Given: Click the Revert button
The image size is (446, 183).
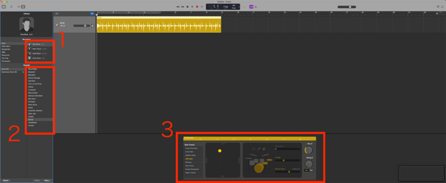Looking at the screenshot, I should (6, 180).
